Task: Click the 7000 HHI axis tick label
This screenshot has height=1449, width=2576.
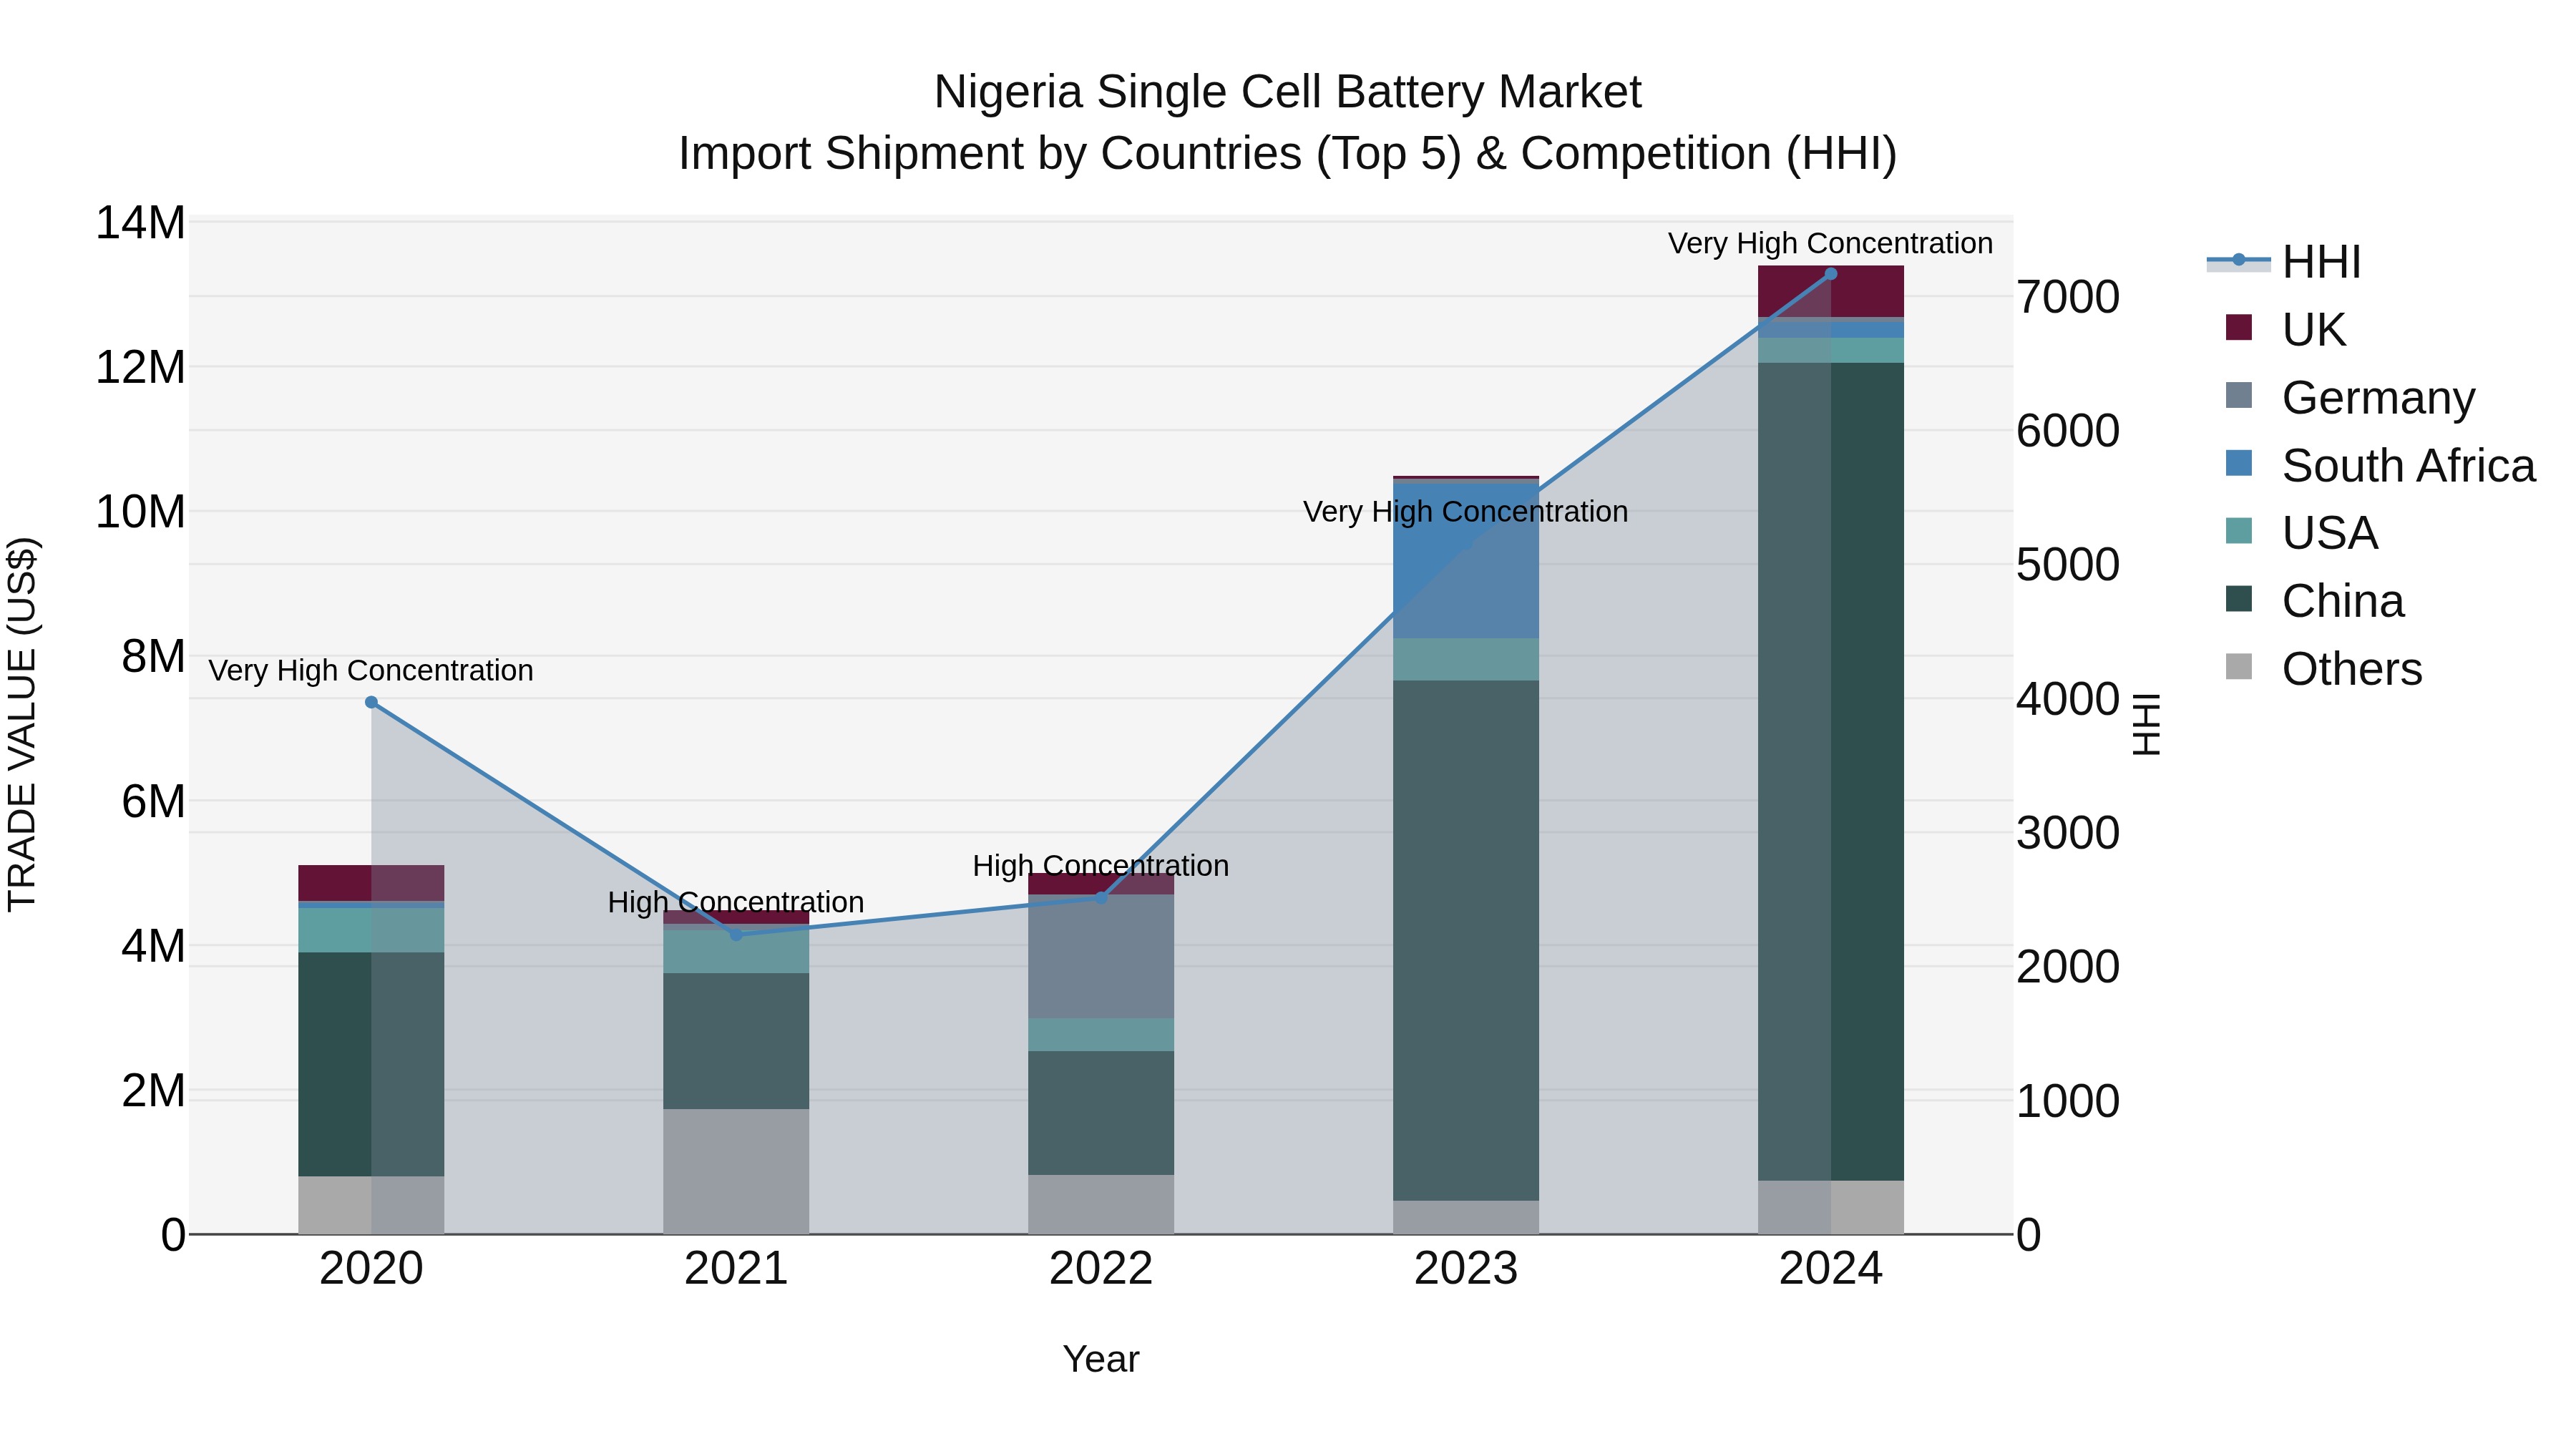Action: (2068, 297)
